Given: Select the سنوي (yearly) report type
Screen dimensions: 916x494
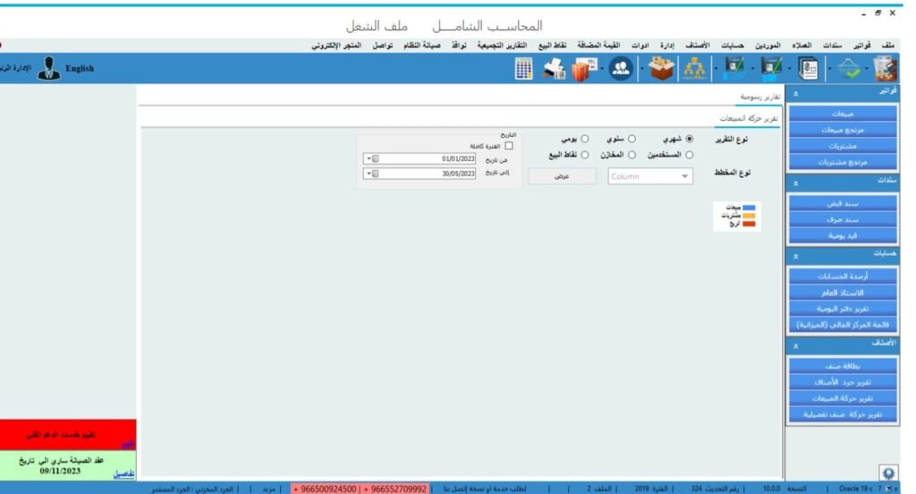Looking at the screenshot, I should point(632,139).
